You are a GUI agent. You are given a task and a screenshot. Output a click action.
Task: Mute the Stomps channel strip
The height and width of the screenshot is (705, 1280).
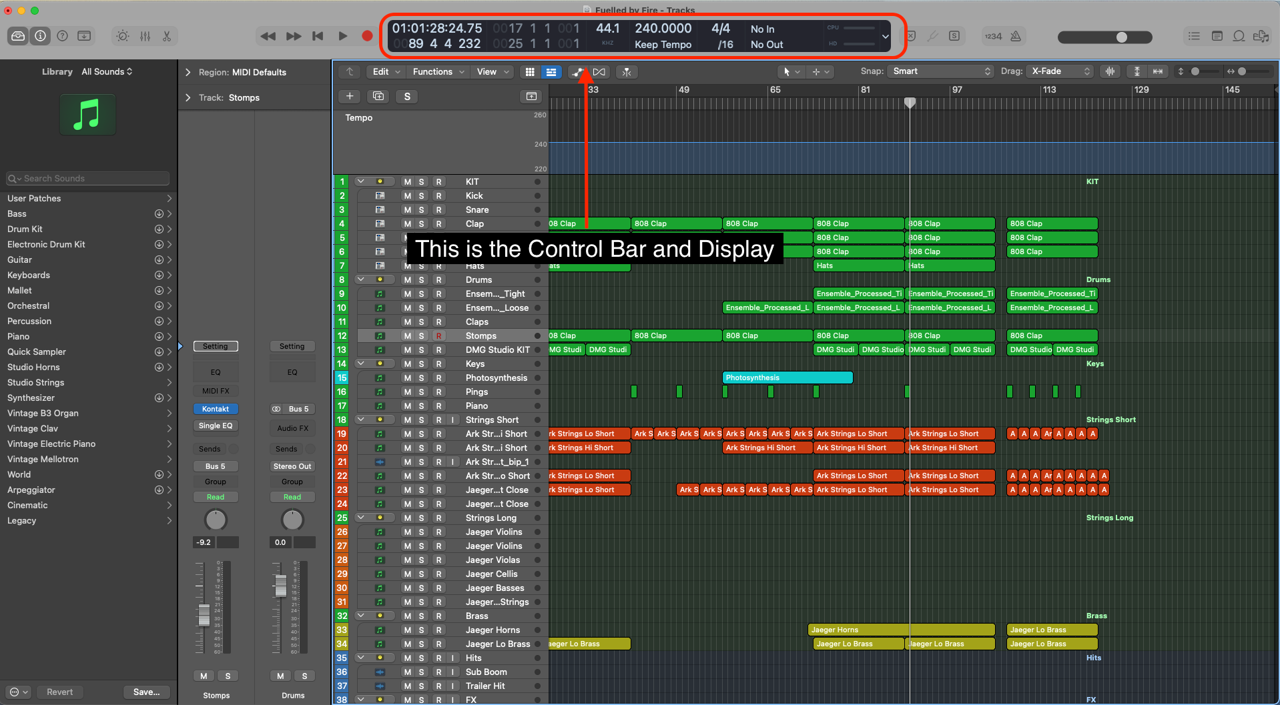204,676
